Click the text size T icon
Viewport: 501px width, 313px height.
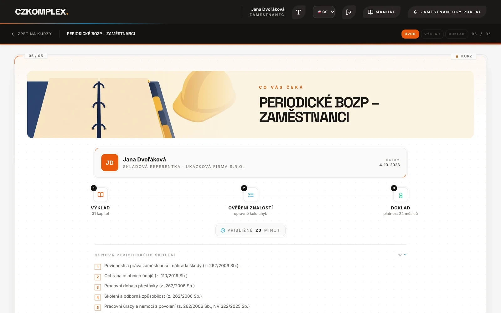(x=298, y=12)
